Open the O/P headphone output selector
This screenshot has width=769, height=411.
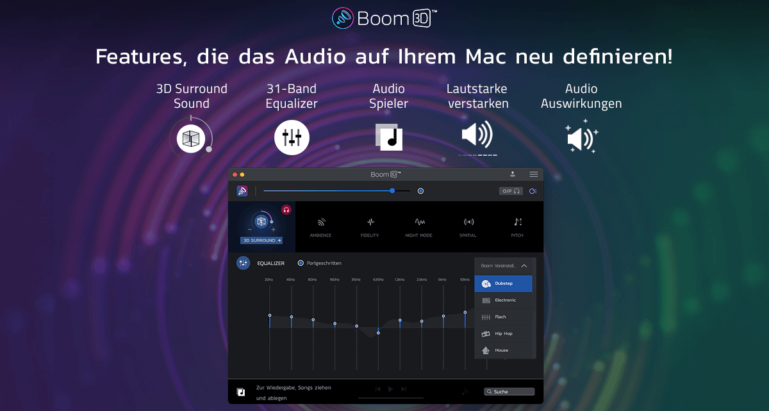(511, 191)
